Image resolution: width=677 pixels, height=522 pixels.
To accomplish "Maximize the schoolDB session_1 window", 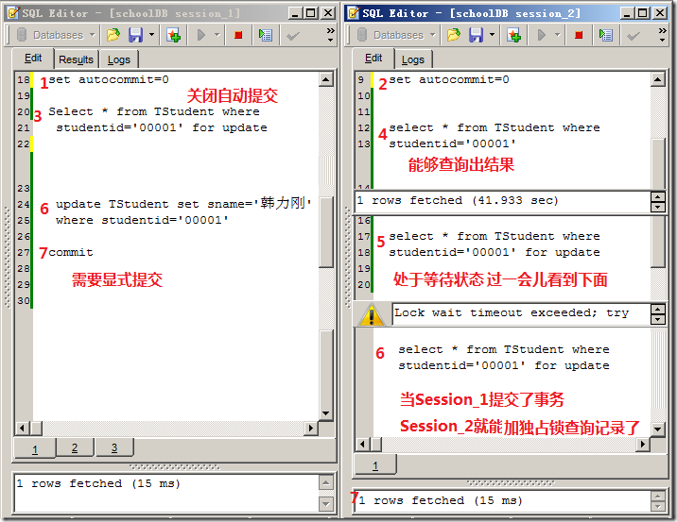I will click(310, 13).
